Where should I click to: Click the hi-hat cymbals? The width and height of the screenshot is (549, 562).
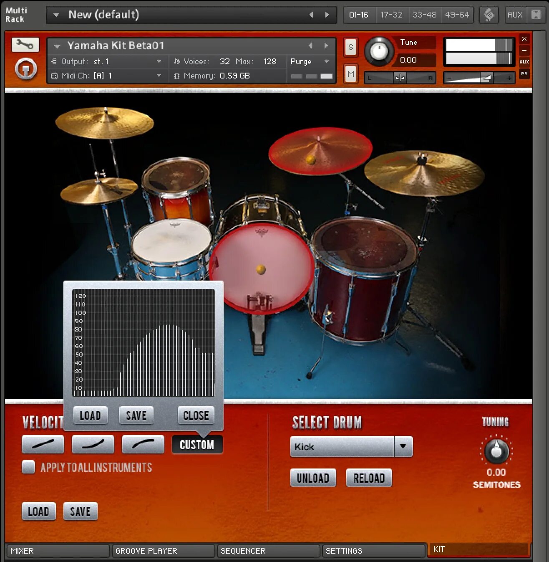[98, 191]
